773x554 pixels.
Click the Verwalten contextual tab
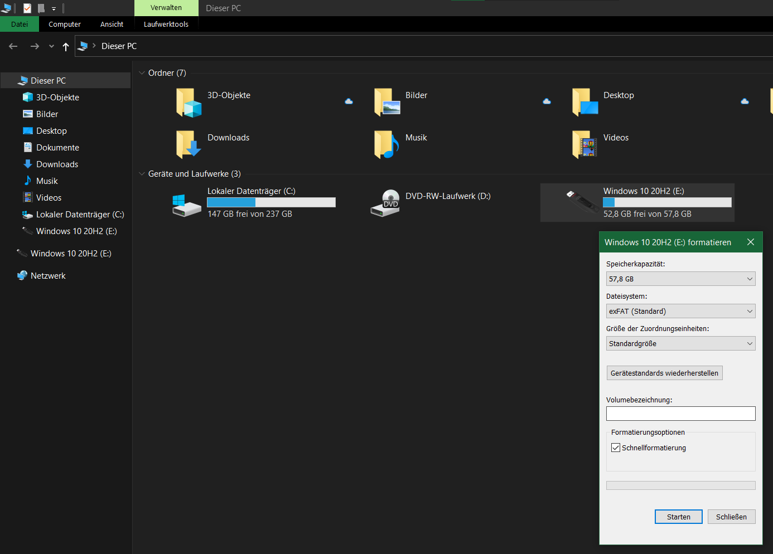pos(166,8)
